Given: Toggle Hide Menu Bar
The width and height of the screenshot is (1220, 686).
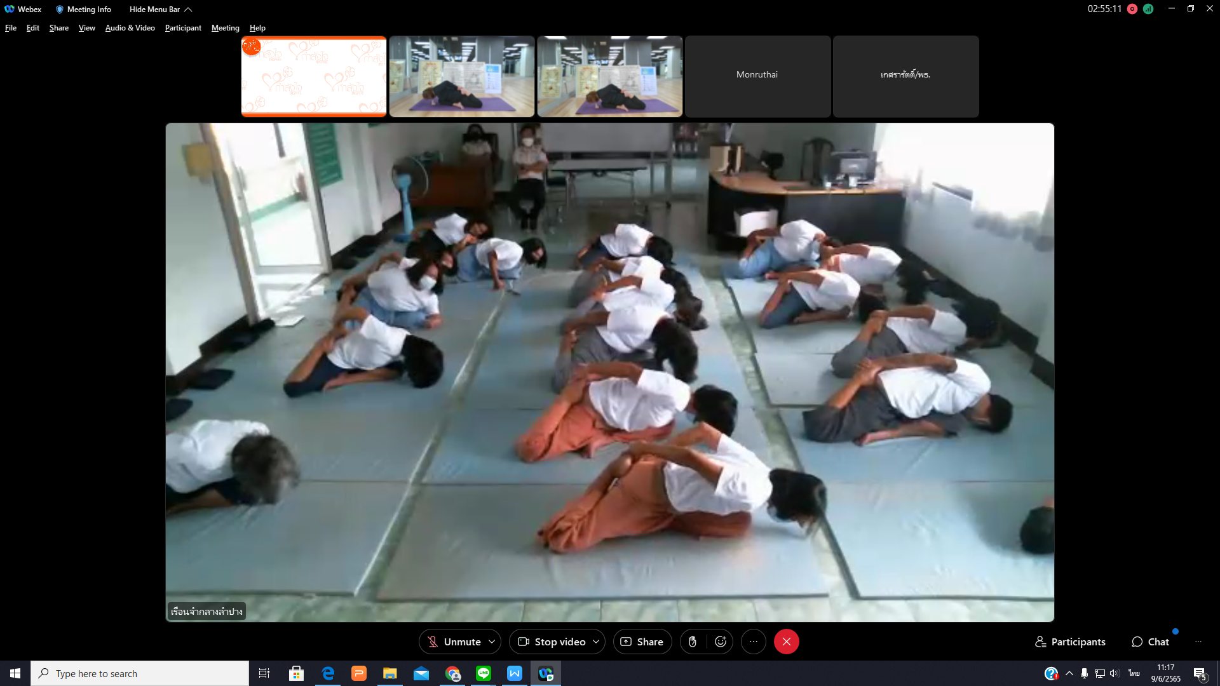Looking at the screenshot, I should coord(160,9).
